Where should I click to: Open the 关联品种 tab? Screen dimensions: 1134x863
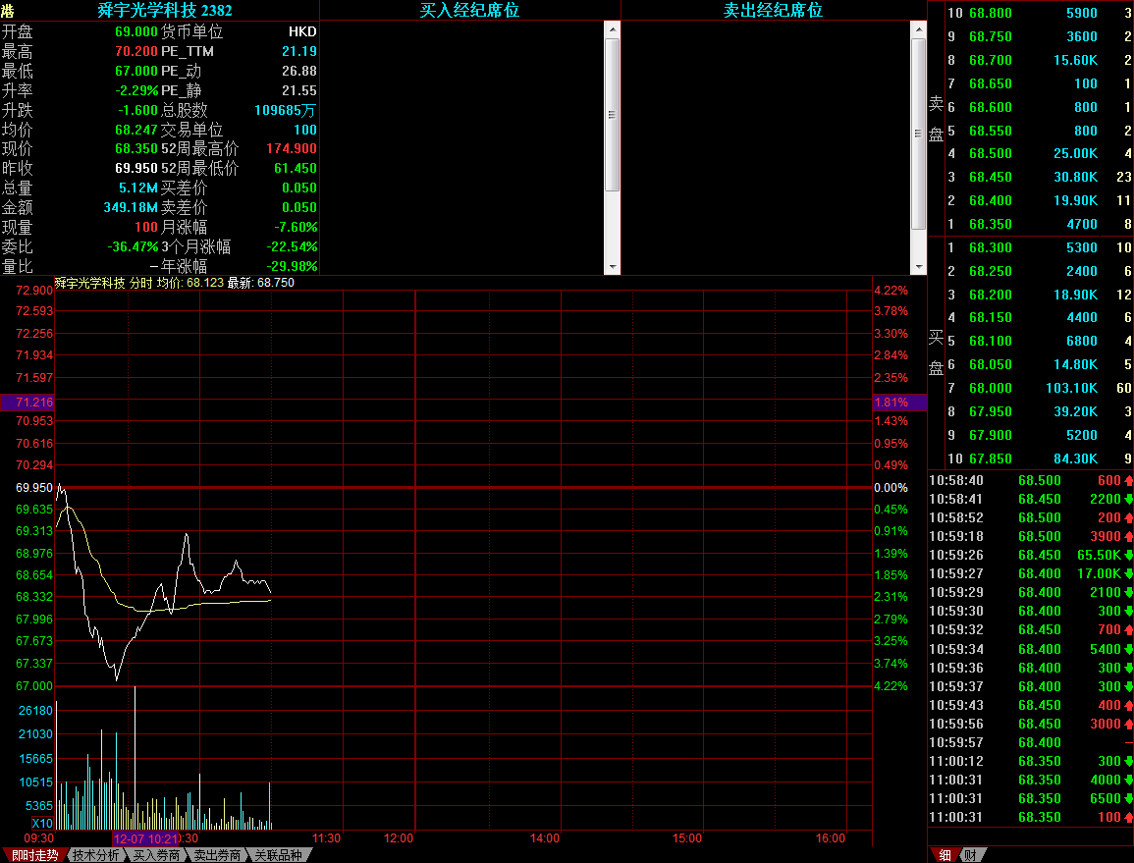279,855
